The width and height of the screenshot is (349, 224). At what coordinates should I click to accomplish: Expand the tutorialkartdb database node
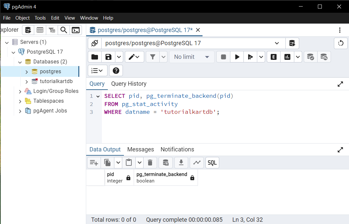coord(27,82)
